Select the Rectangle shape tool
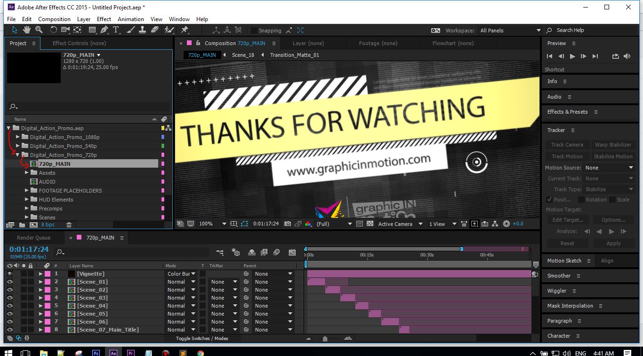643x356 pixels. click(x=92, y=30)
